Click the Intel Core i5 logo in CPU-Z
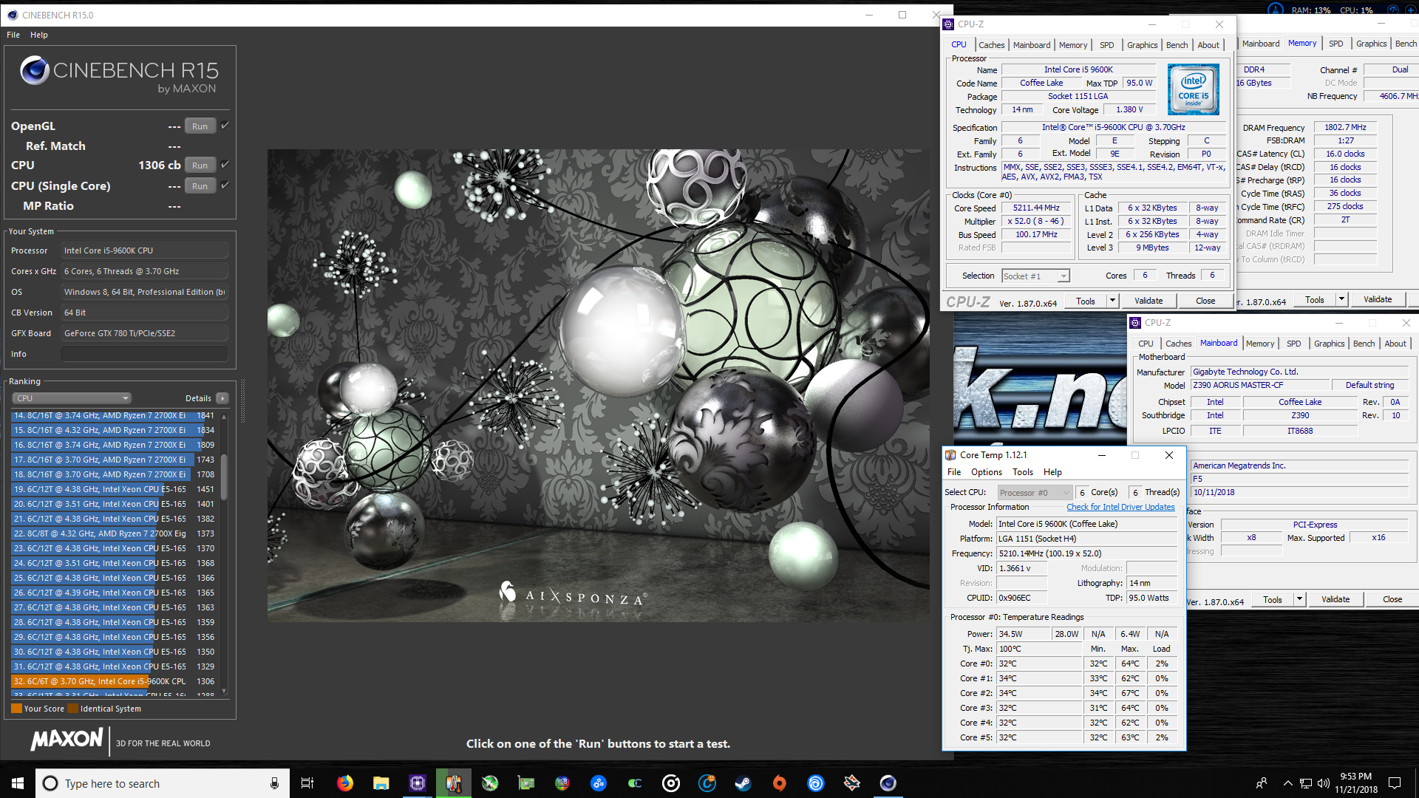 [1194, 89]
